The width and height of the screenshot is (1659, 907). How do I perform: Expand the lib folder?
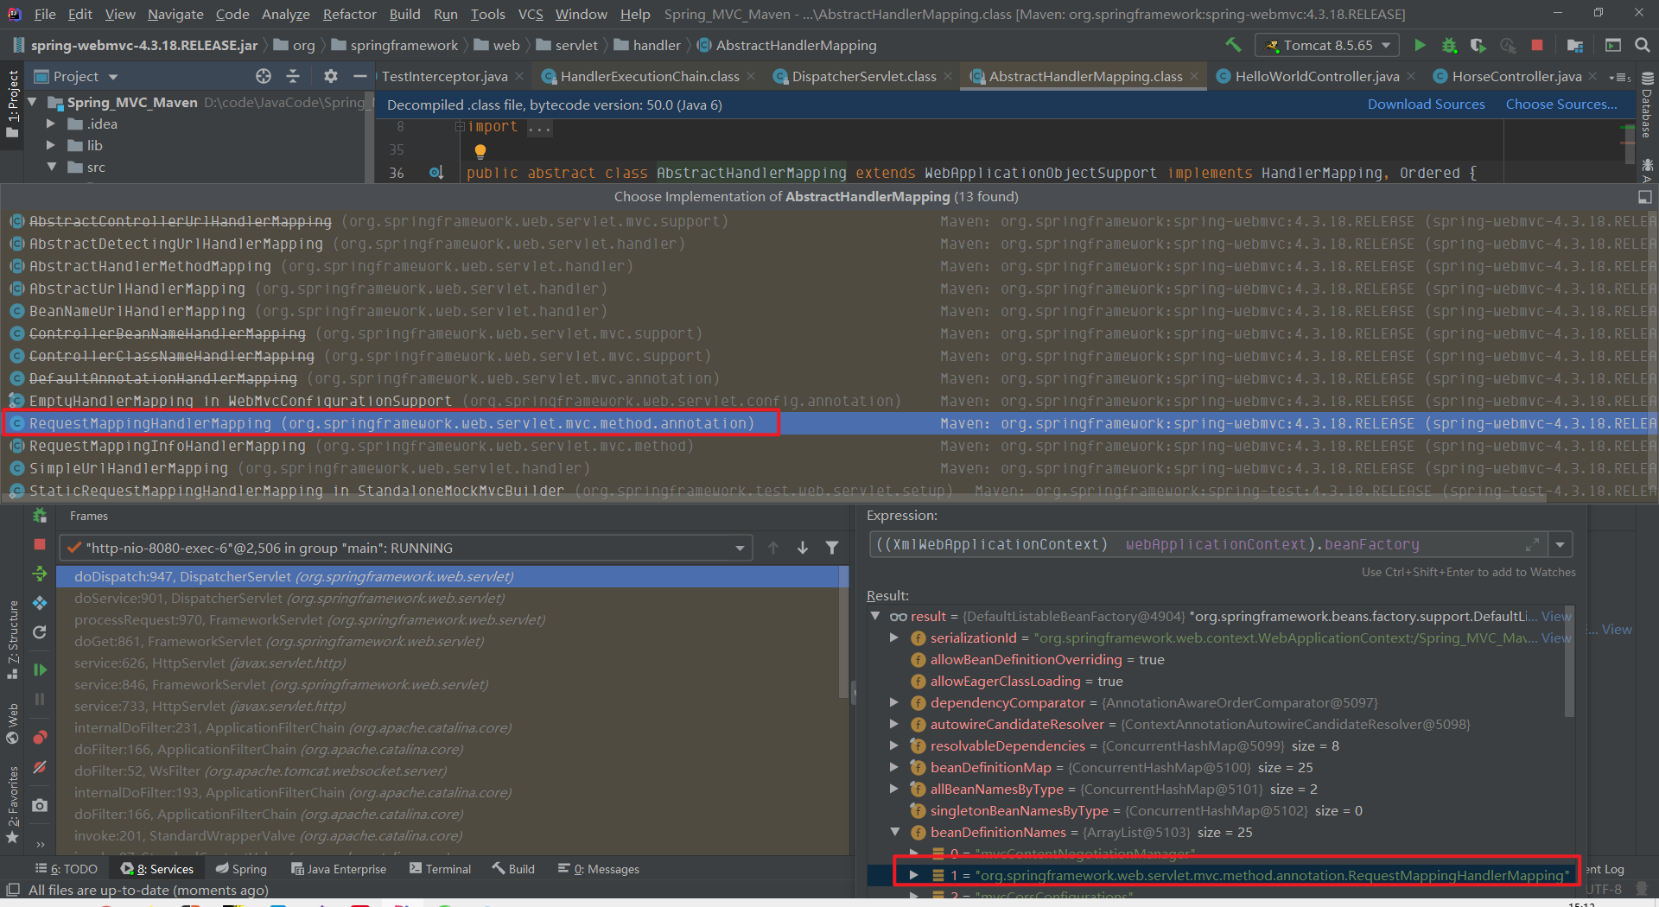coord(51,145)
